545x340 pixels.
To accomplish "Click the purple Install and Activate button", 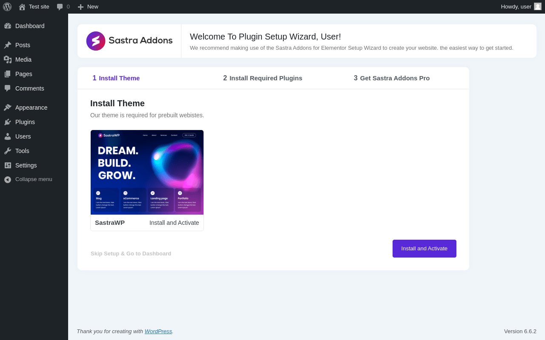I will point(425,249).
